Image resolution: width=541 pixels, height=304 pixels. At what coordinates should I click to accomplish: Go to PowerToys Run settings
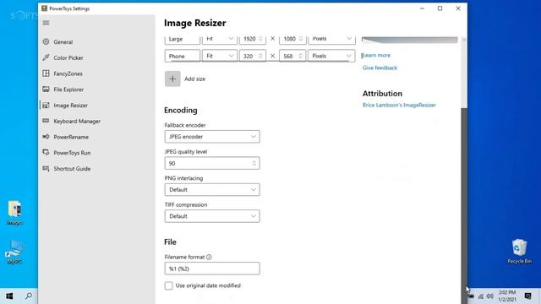(x=72, y=153)
